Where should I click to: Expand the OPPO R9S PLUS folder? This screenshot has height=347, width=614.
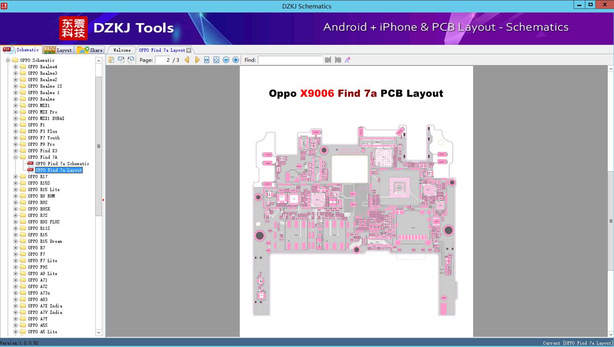(x=15, y=222)
